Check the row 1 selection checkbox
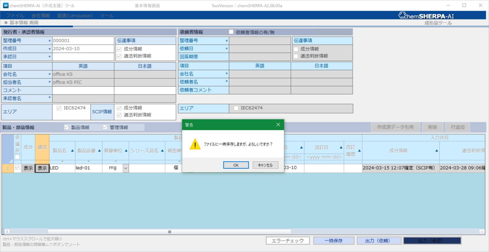 pos(17,168)
